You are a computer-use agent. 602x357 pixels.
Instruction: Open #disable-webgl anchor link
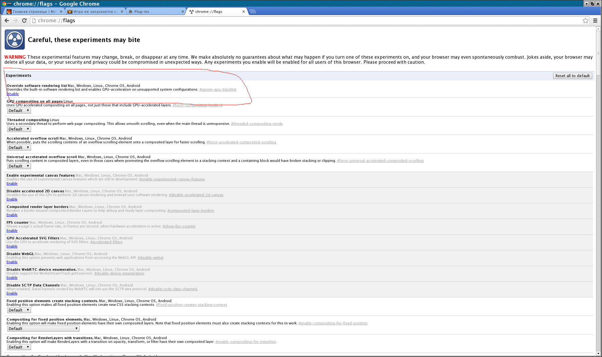coord(150,258)
